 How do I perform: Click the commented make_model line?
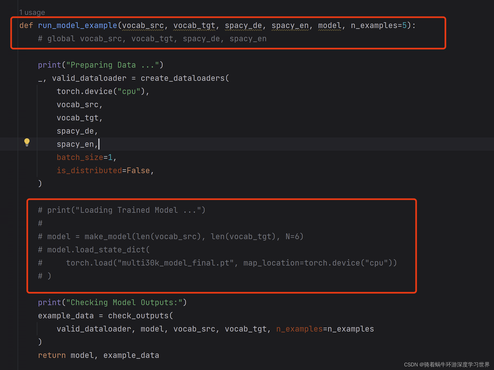[171, 237]
